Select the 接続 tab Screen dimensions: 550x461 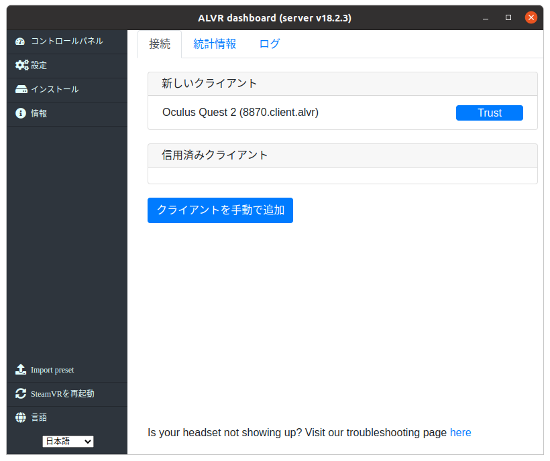160,44
